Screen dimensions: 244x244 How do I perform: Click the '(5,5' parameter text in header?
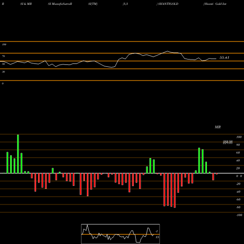tap(125, 4)
